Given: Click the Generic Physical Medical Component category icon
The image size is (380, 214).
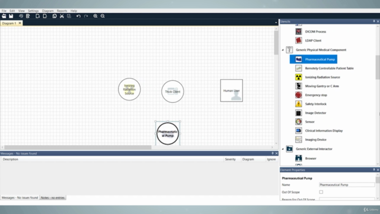Looking at the screenshot, I should (x=289, y=50).
